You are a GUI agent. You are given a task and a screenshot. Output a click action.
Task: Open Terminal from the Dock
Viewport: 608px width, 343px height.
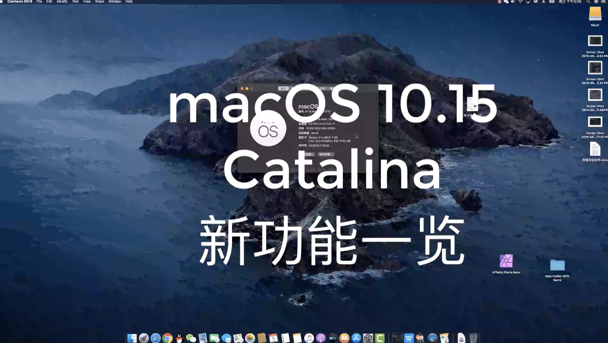(x=397, y=338)
